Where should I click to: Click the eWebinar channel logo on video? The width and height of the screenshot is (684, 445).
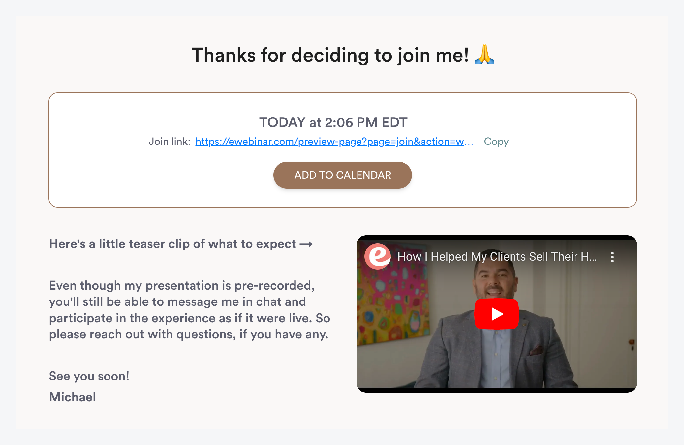tap(377, 256)
